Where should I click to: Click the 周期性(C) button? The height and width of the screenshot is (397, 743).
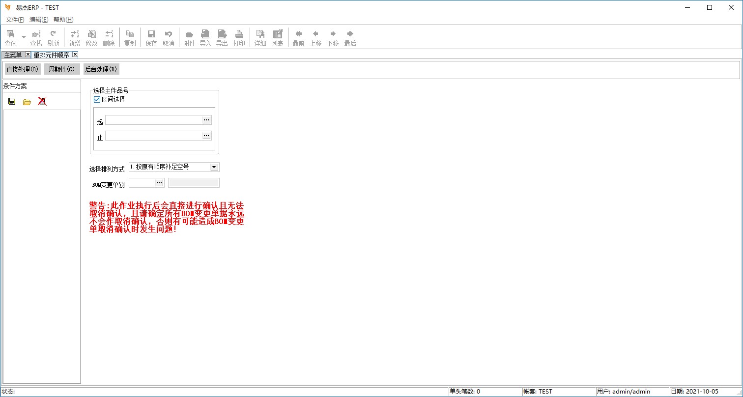[x=61, y=69]
